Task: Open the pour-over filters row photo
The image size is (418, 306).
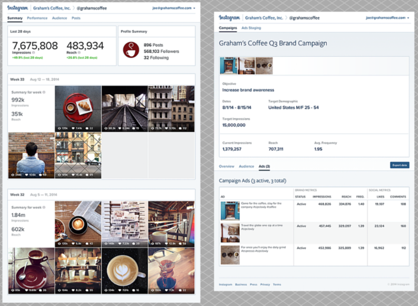Action: point(78,271)
